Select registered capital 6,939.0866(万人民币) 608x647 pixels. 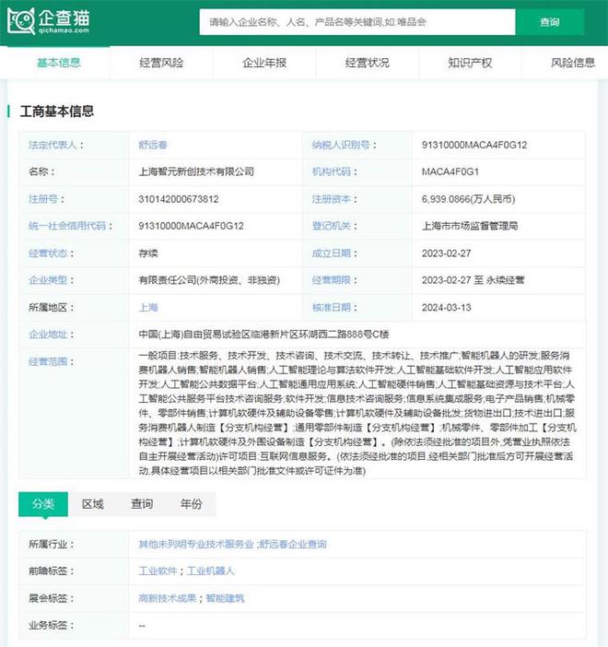[x=469, y=199]
